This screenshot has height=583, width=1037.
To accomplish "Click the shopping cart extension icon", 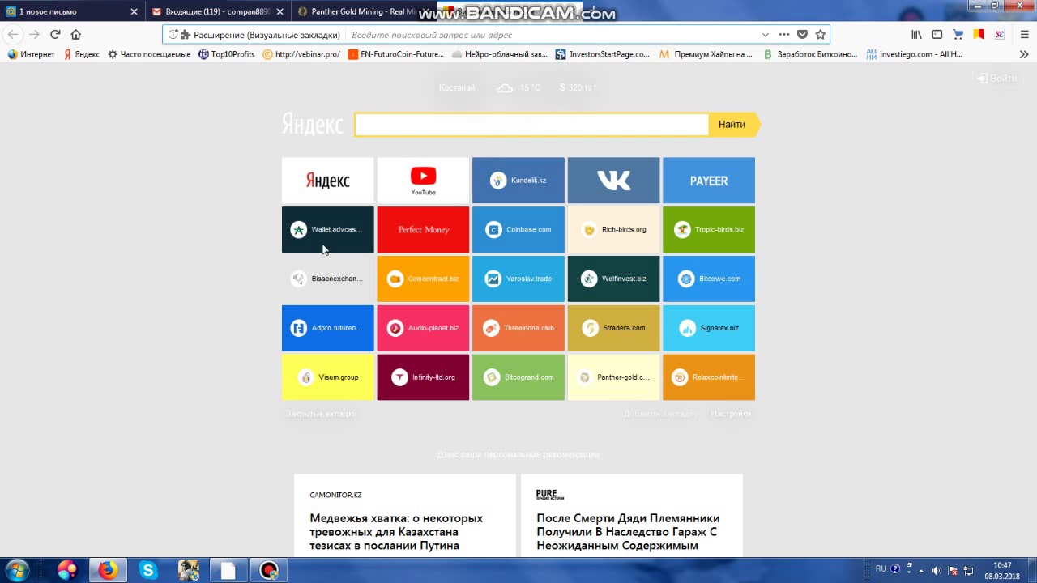I will tap(958, 35).
